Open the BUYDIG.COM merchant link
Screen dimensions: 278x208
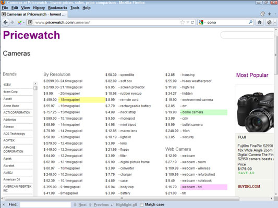[249, 187]
